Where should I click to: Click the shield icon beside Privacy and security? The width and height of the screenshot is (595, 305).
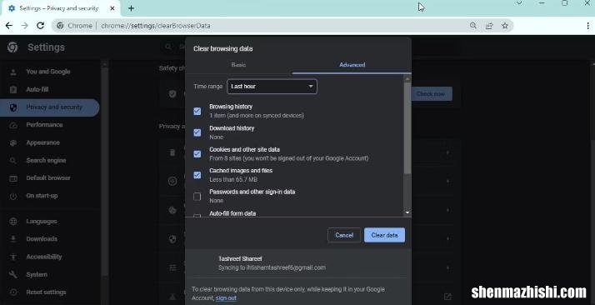click(x=13, y=107)
